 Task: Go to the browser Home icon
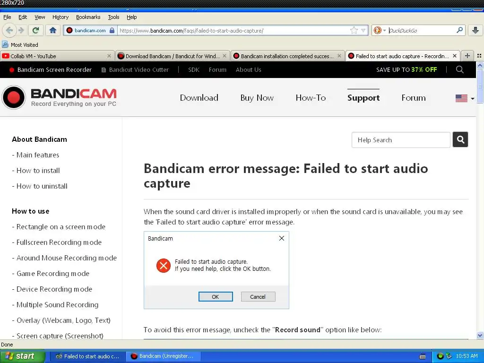[x=53, y=30]
